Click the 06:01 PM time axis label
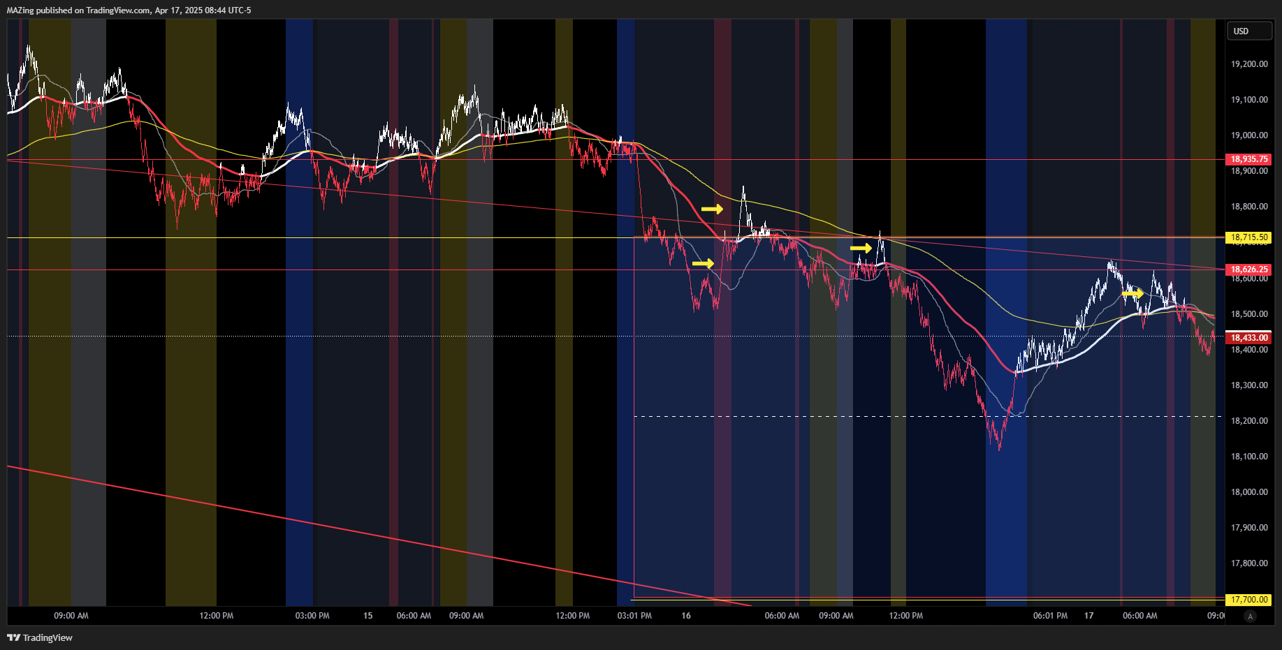The image size is (1282, 650). pos(1050,616)
